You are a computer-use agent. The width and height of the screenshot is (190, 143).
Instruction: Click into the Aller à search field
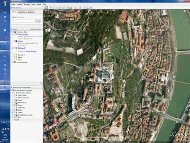(x=24, y=21)
